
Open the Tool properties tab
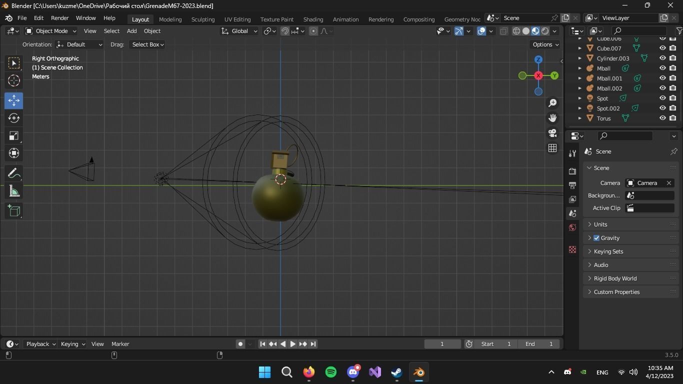click(572, 153)
